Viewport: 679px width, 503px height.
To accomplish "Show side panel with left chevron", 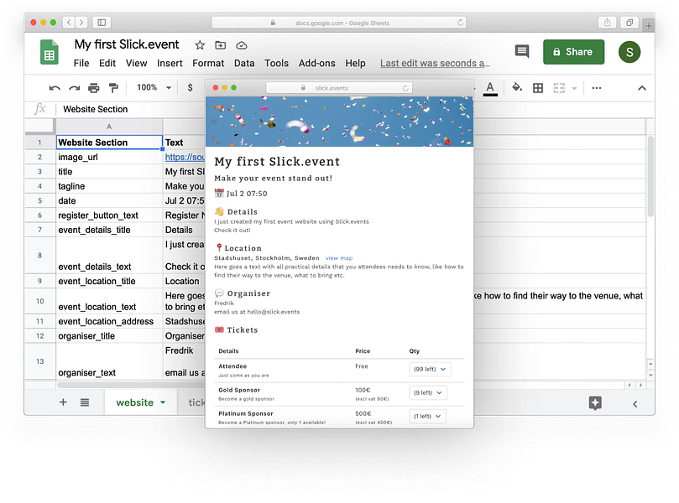I will (x=635, y=404).
